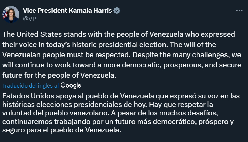The image size is (248, 142).
Task: Open the @VP account handle
Action: [x=30, y=19]
